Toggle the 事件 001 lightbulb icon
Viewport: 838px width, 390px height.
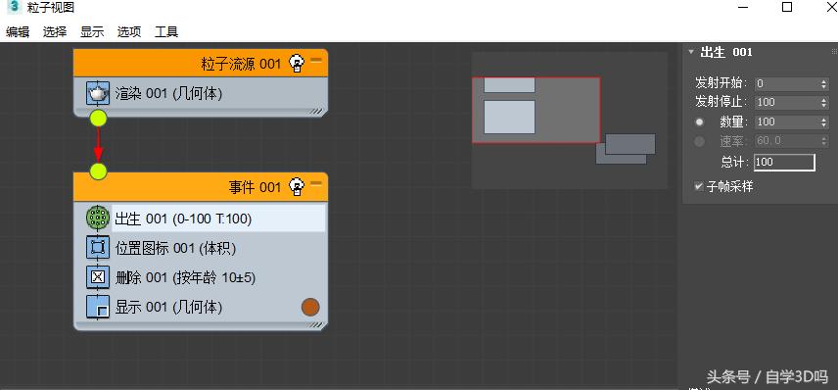click(x=297, y=187)
